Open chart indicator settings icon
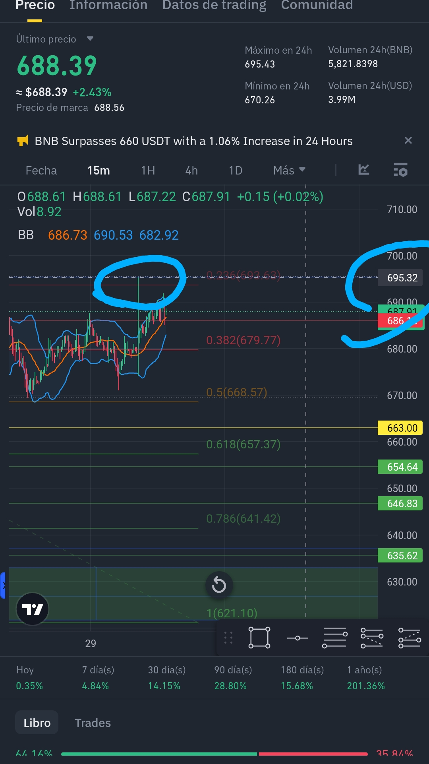The height and width of the screenshot is (764, 429). (400, 170)
